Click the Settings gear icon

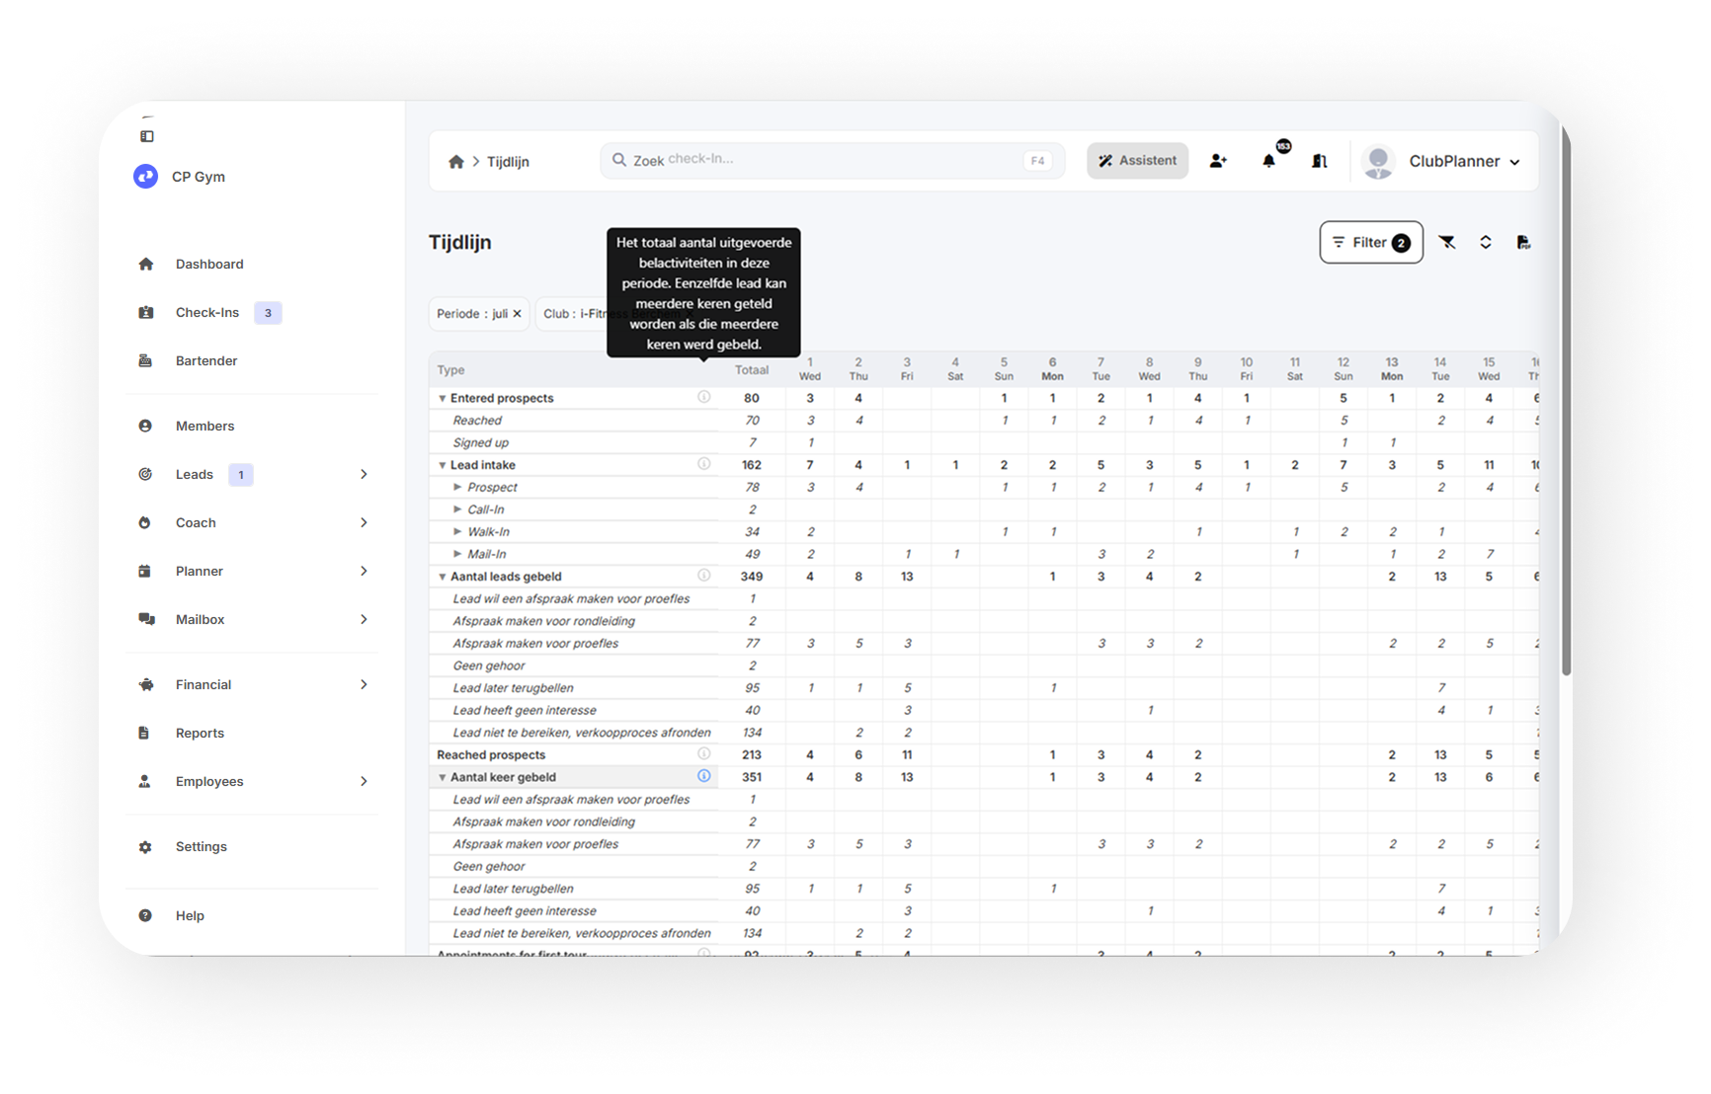(145, 847)
